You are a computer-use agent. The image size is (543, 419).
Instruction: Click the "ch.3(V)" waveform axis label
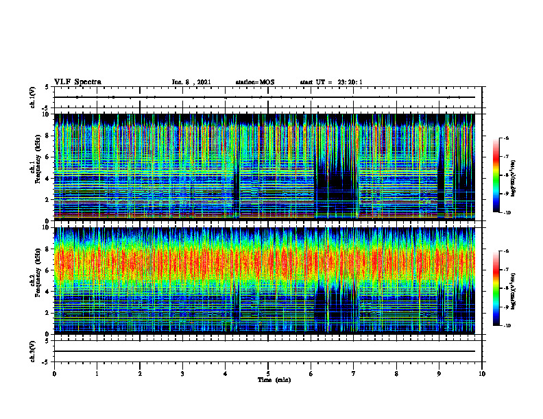(x=32, y=351)
